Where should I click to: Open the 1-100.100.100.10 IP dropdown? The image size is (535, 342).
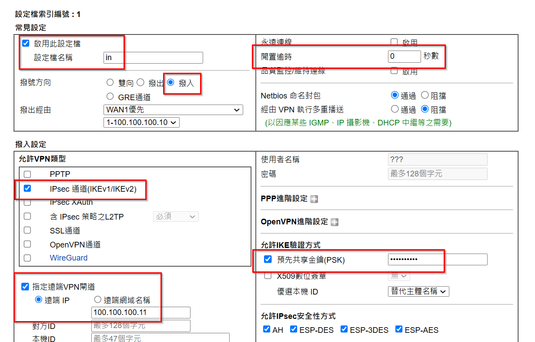(141, 122)
